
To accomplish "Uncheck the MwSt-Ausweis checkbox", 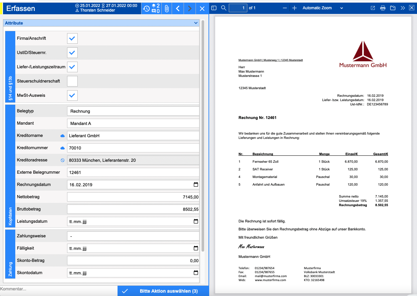I will click(72, 95).
